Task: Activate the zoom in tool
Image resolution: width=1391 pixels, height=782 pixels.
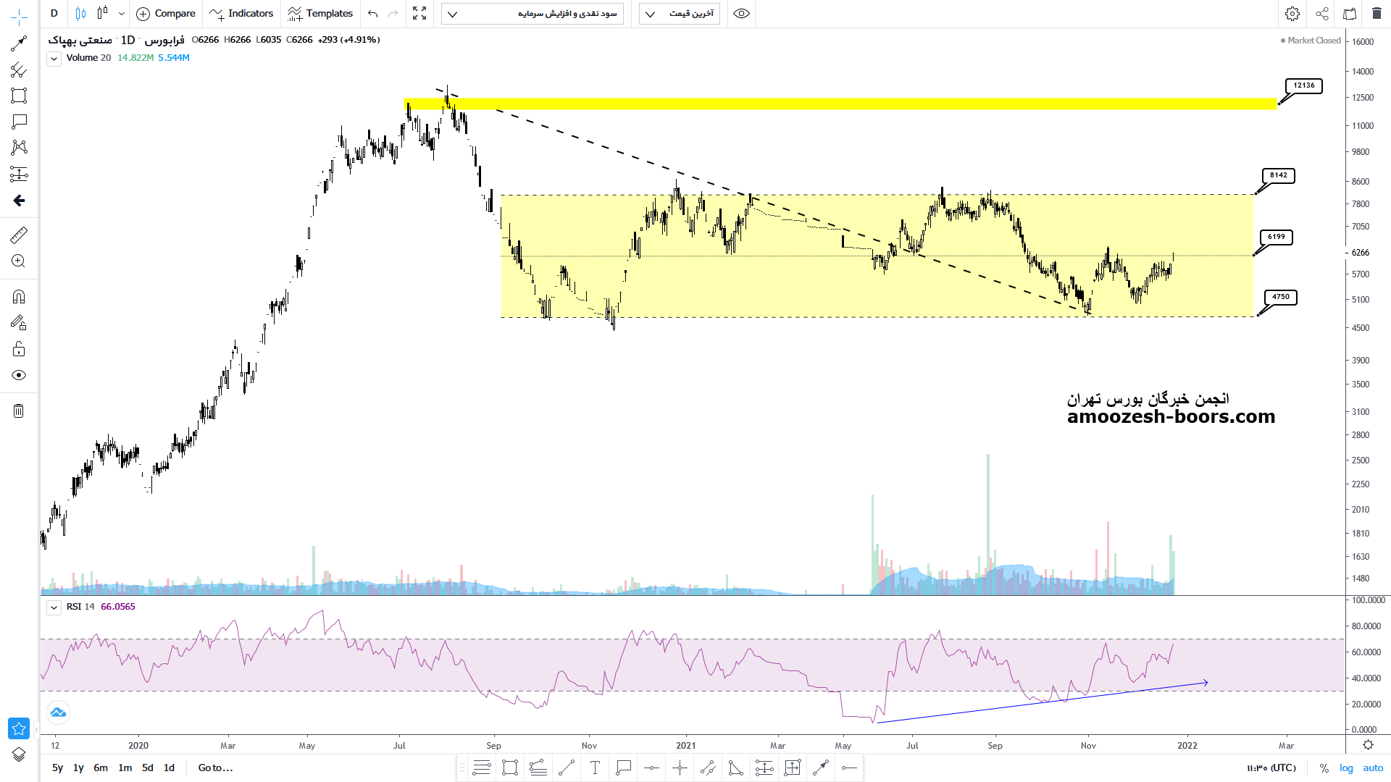Action: [x=19, y=261]
